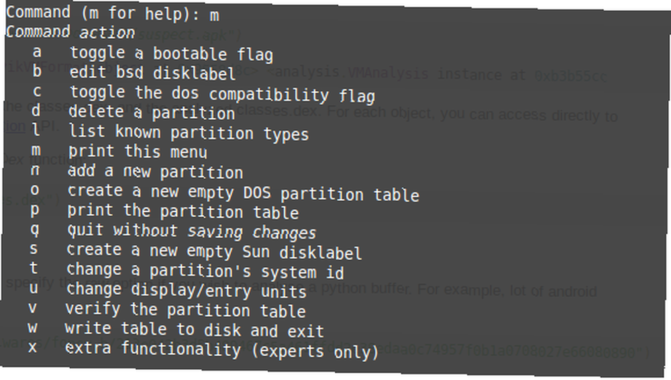Click 'create a new empty Sun disklabel'
The image size is (671, 380).
[x=214, y=251]
